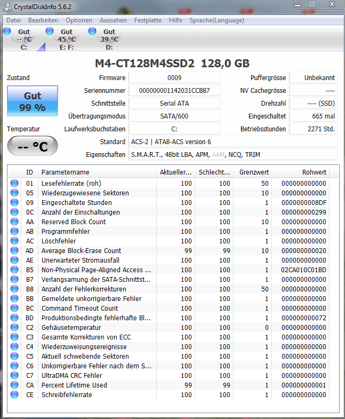Select the Gehäusetemperatur parameter name
The width and height of the screenshot is (345, 419).
(71, 328)
